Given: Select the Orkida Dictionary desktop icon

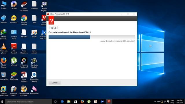Looking at the screenshot, I should click(x=24, y=6).
